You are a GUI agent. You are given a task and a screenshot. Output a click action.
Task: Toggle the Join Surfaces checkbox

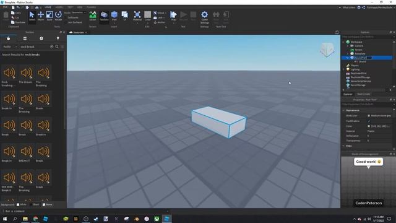pyautogui.click(x=66, y=22)
